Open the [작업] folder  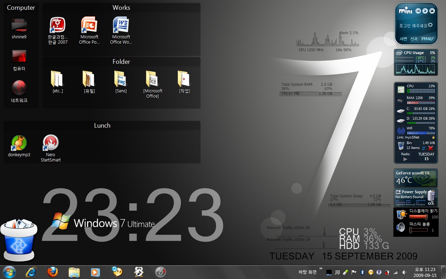coord(184,79)
